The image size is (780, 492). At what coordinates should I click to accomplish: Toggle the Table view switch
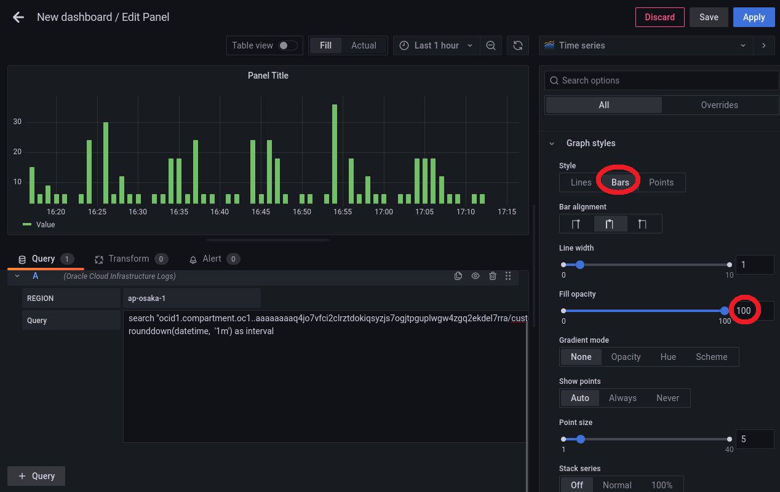coord(287,45)
